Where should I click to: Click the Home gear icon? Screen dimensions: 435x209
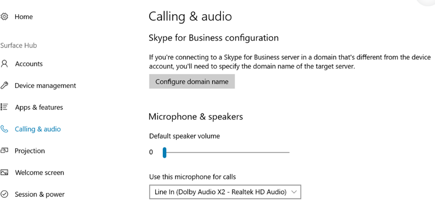pos(5,17)
